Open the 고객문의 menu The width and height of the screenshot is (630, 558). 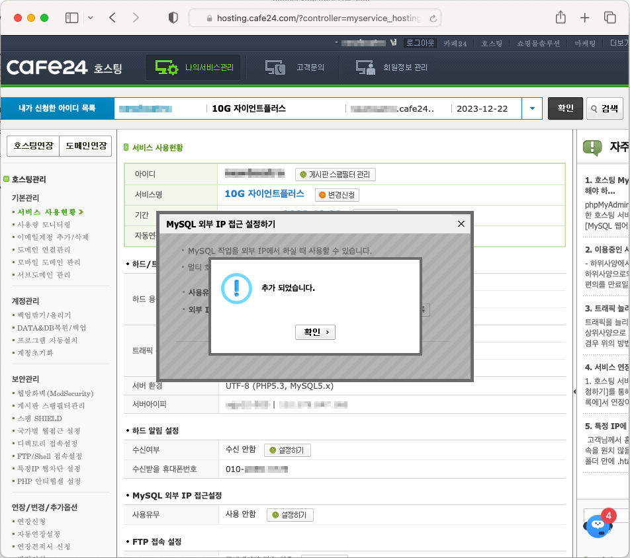coord(294,67)
